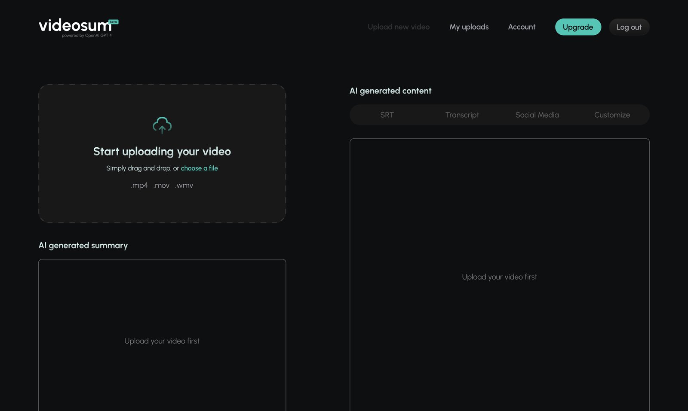
Task: Open the Account page
Action: pos(522,27)
